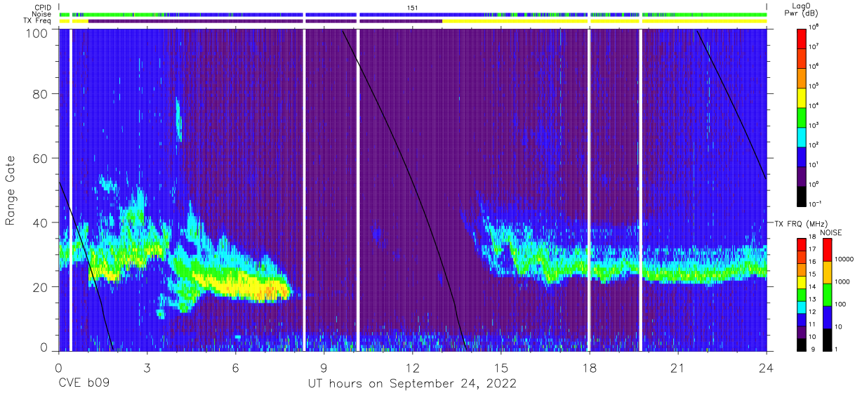Select the 80 tick on the Range Gate axis

click(40, 94)
